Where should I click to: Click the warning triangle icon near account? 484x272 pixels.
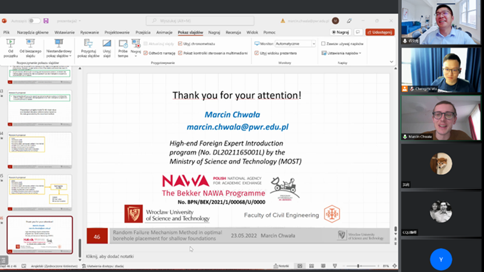click(x=283, y=21)
